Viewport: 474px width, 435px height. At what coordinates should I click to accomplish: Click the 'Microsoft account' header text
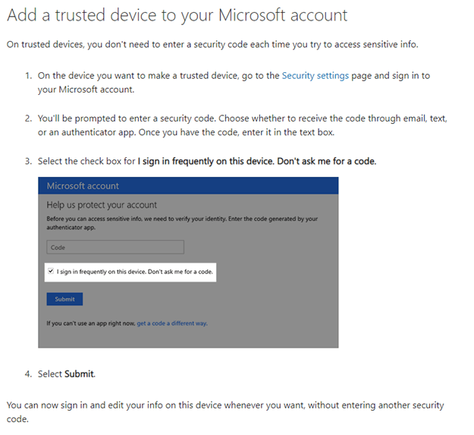[83, 186]
